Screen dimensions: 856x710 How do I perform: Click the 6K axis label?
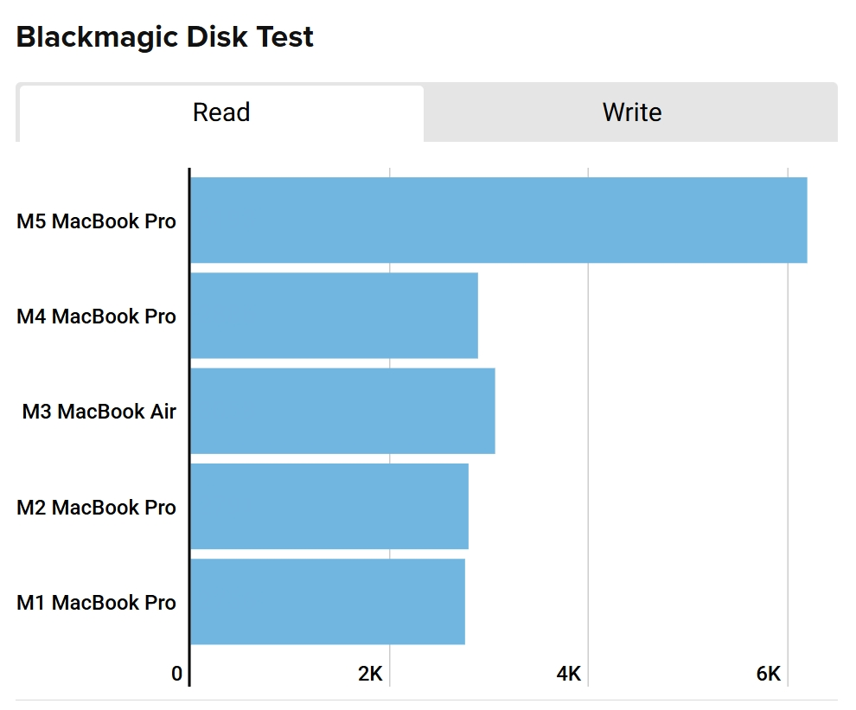pos(769,675)
